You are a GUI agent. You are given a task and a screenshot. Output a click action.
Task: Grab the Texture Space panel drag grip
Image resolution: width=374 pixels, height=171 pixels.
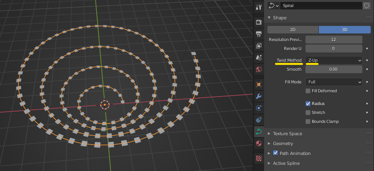click(368, 134)
